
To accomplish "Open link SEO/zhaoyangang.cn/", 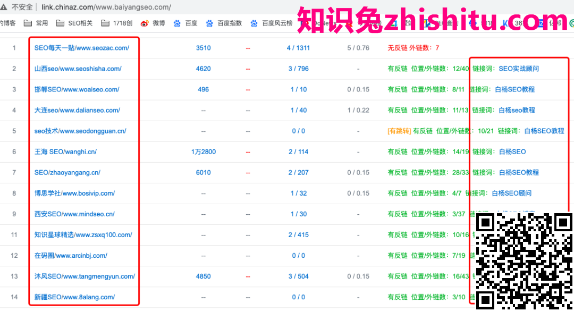I will (x=67, y=172).
